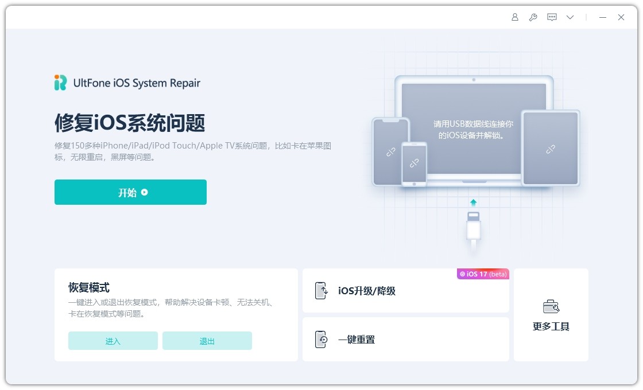Click the iOS upgrade/downgrade phone icon
This screenshot has width=643, height=390.
[x=321, y=291]
